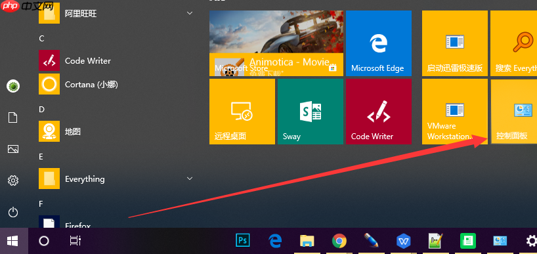Open File Explorer from the taskbar
The image size is (537, 254).
tap(307, 241)
